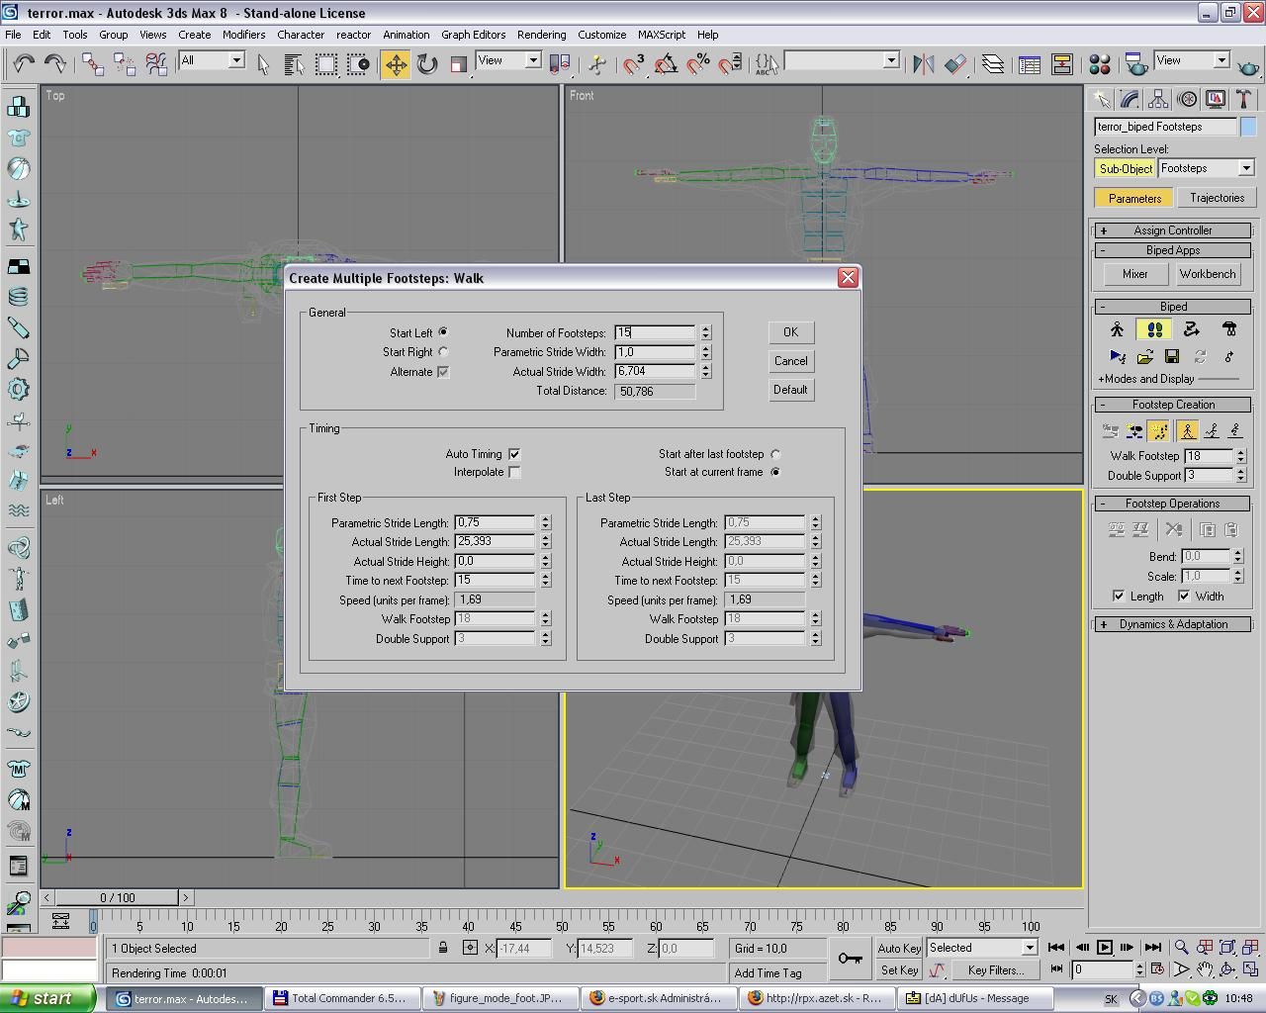Click frame 50 on the timeline ruler
This screenshot has height=1013, width=1266.
click(562, 927)
